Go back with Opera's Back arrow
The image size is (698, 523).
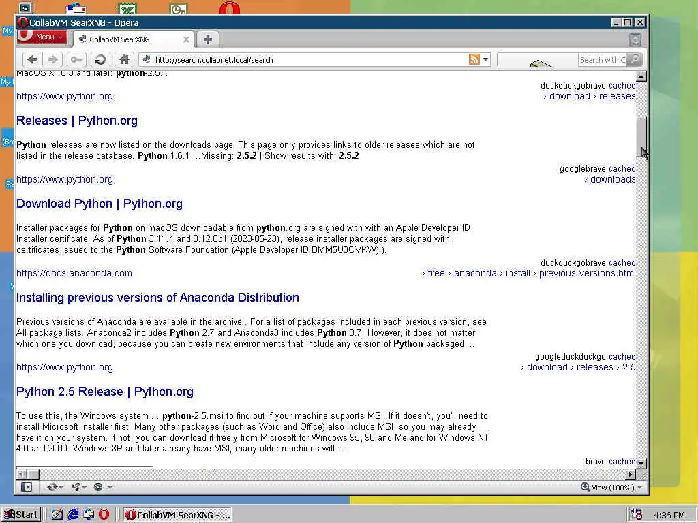32,59
